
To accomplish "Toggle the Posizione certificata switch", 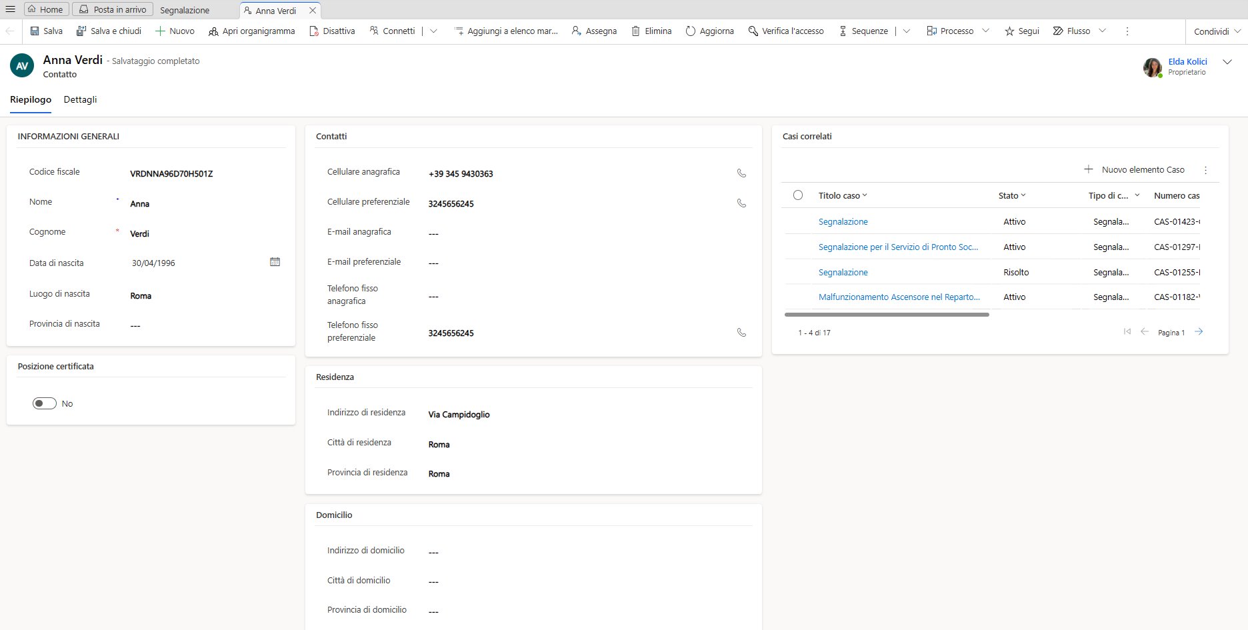I will [45, 403].
